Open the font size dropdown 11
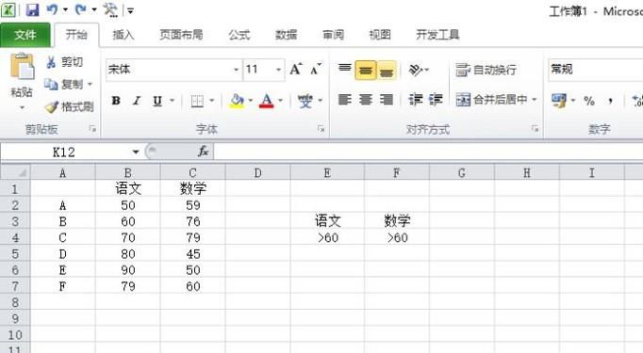 [278, 70]
